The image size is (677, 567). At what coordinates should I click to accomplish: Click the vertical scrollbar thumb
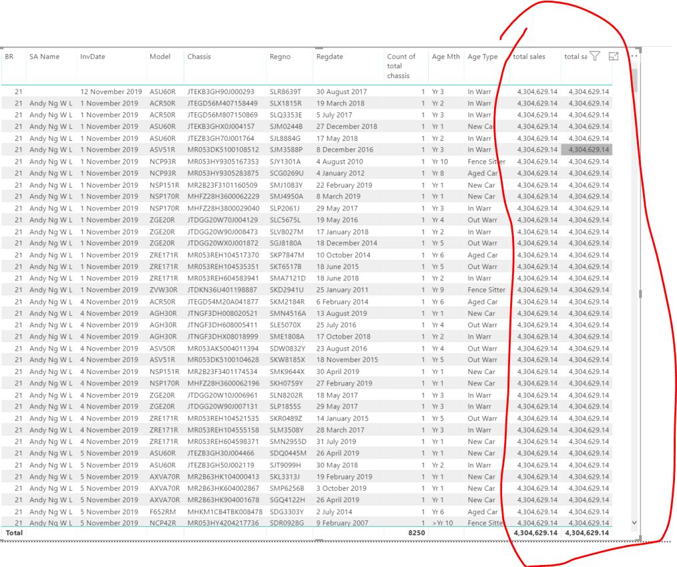point(635,80)
